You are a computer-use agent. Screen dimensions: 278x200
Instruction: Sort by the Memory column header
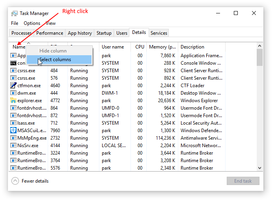[x=162, y=47]
